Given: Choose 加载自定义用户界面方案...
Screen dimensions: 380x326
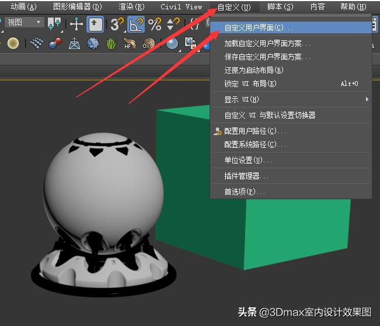Looking at the screenshot, I should tap(291, 44).
